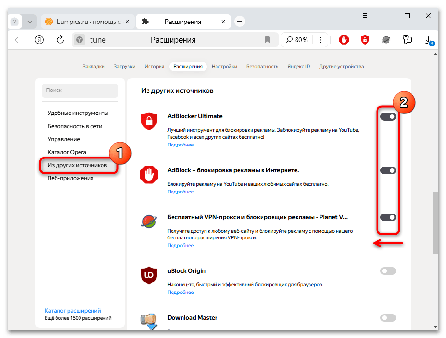Viewport: 446px width, 338px height.
Task: Open the Другие устройства section
Action: tap(341, 66)
